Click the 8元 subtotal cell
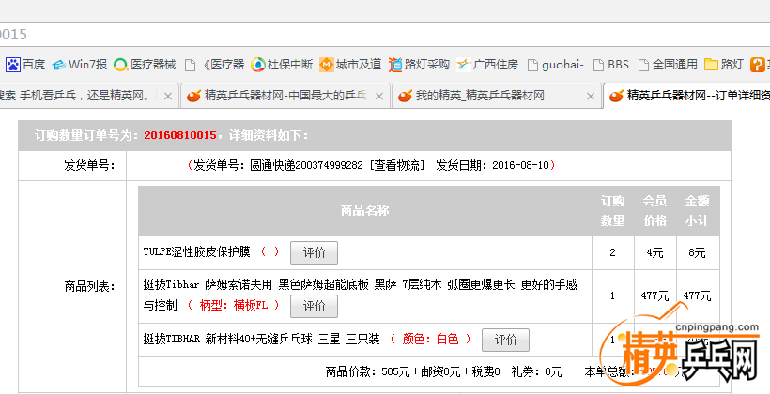The width and height of the screenshot is (770, 394). pyautogui.click(x=697, y=252)
